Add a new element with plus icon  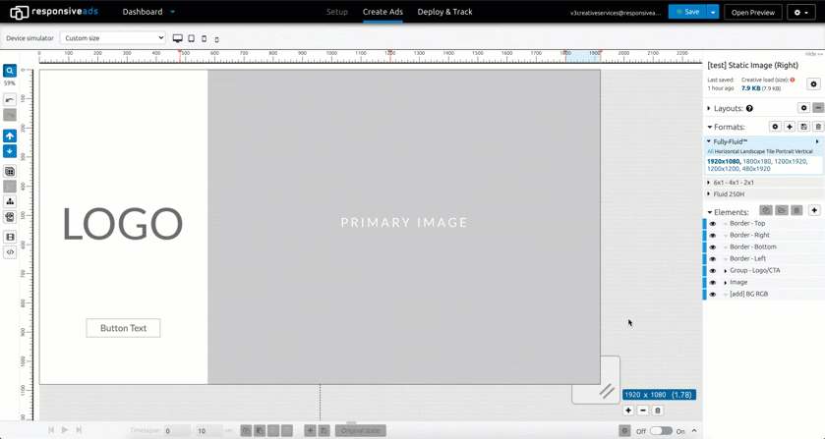coord(814,210)
